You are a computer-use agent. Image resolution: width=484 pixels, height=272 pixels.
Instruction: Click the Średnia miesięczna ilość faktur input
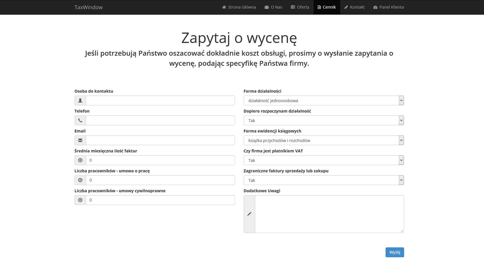(160, 160)
